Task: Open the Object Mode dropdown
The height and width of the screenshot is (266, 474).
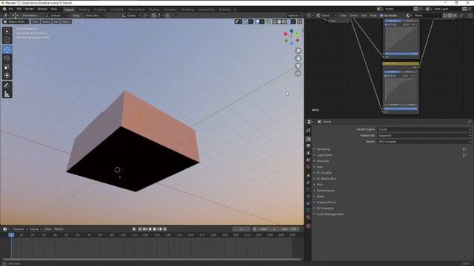Action: coord(16,21)
